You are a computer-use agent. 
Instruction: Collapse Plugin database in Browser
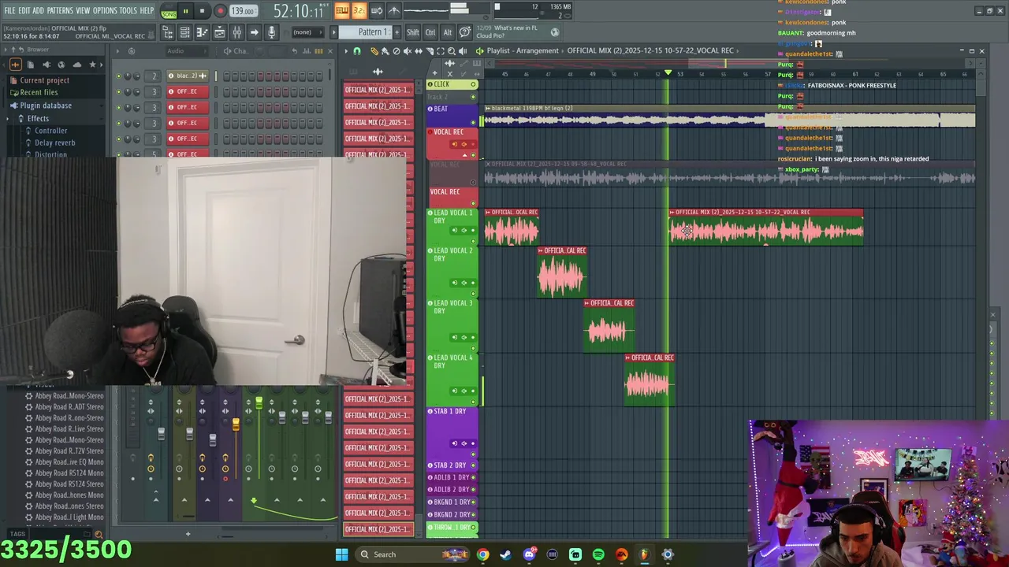click(46, 106)
